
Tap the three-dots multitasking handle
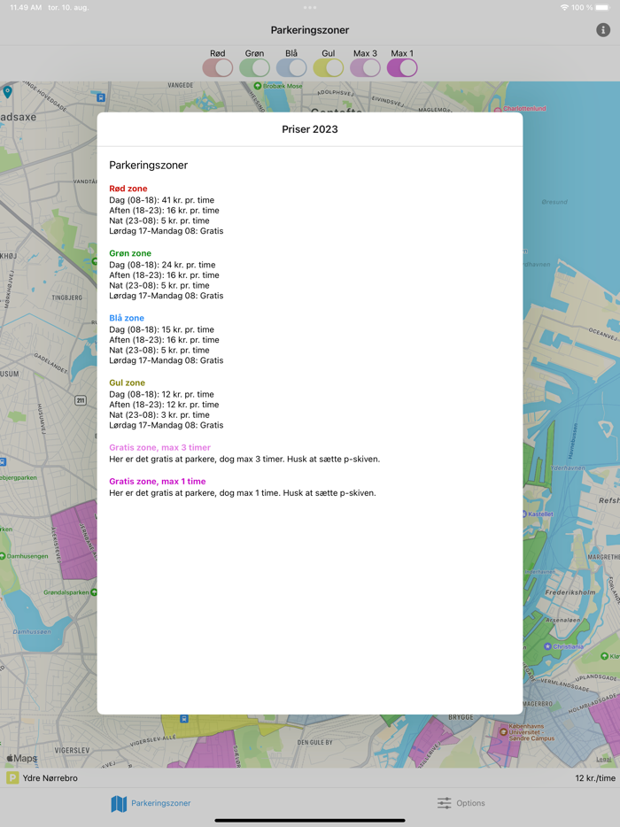tap(310, 7)
